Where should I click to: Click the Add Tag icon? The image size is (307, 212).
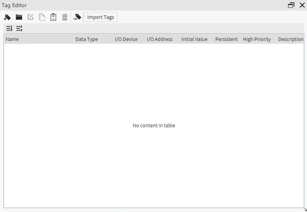pyautogui.click(x=7, y=17)
